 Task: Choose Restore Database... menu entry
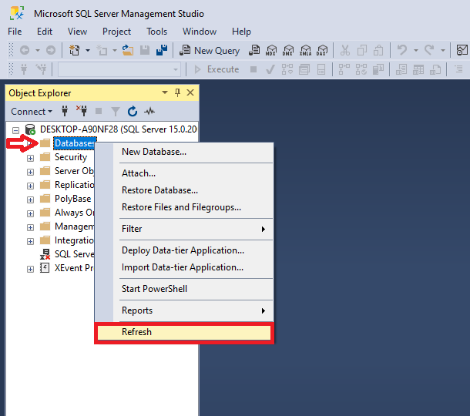coord(184,190)
